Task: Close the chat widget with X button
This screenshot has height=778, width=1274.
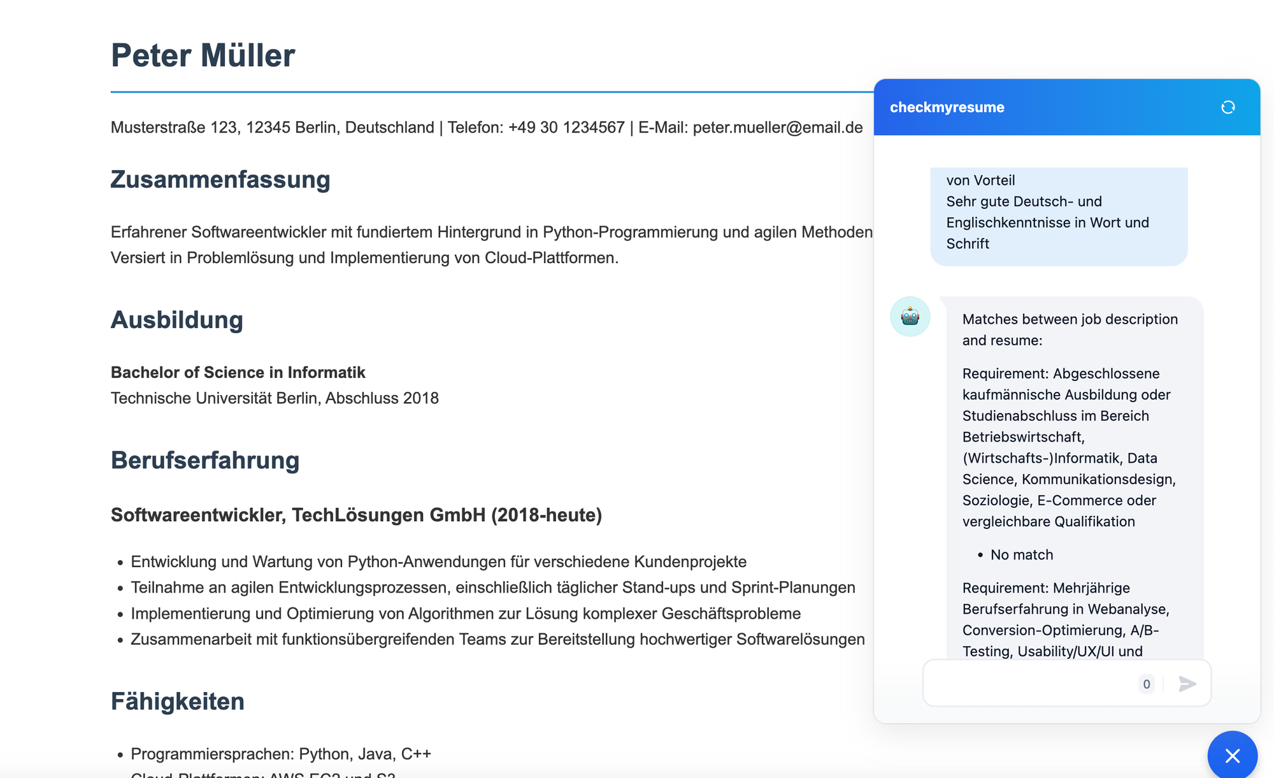Action: [1232, 756]
